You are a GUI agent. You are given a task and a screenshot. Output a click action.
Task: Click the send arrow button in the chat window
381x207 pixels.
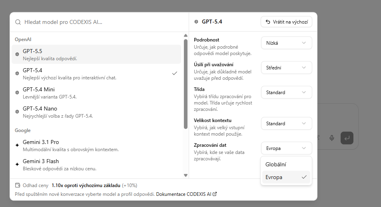click(x=347, y=138)
